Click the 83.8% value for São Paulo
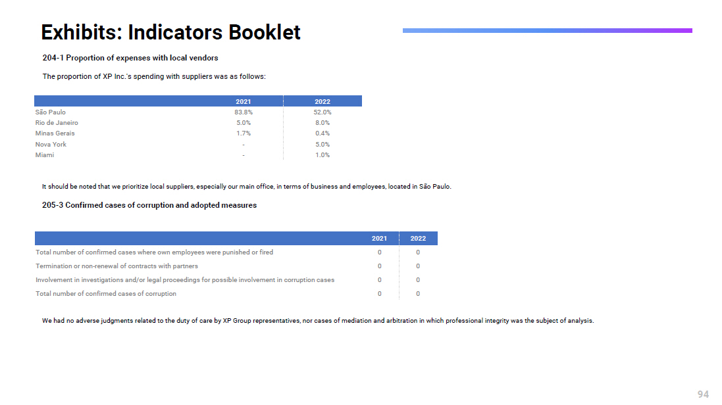Image resolution: width=722 pixels, height=405 pixels. pyautogui.click(x=244, y=112)
